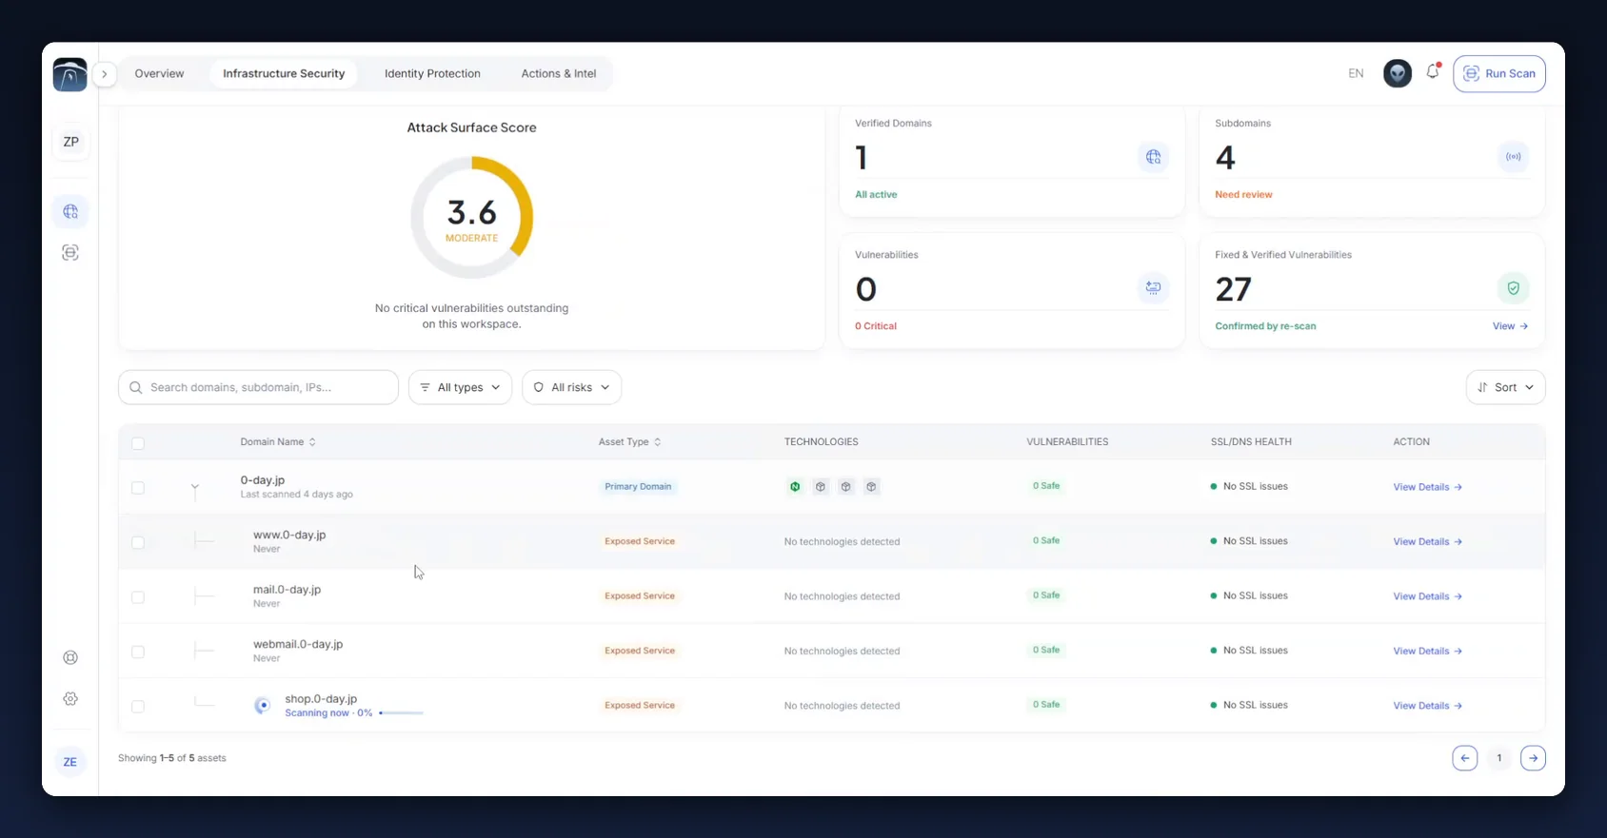This screenshot has height=838, width=1607.
Task: Open the scan sidebar icon
Action: coord(70,252)
